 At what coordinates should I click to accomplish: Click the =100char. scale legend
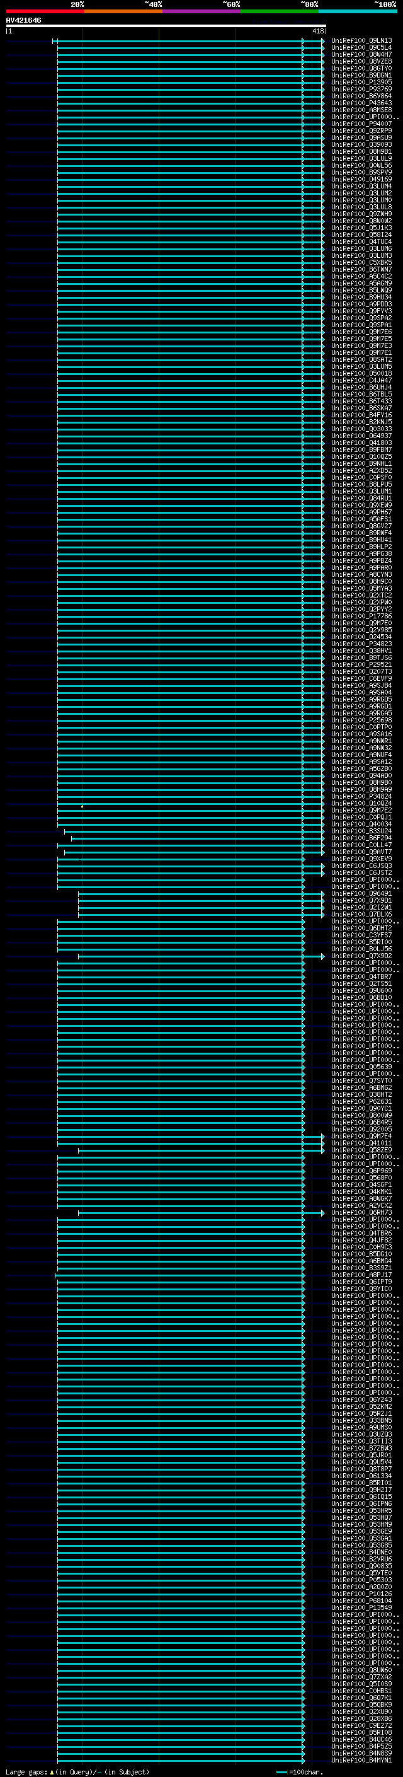click(x=298, y=1771)
